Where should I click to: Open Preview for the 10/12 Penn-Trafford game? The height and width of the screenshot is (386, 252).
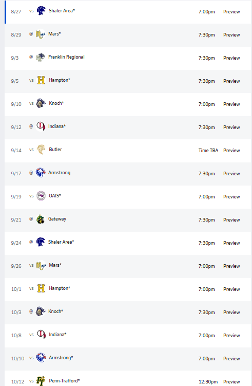tap(231, 382)
